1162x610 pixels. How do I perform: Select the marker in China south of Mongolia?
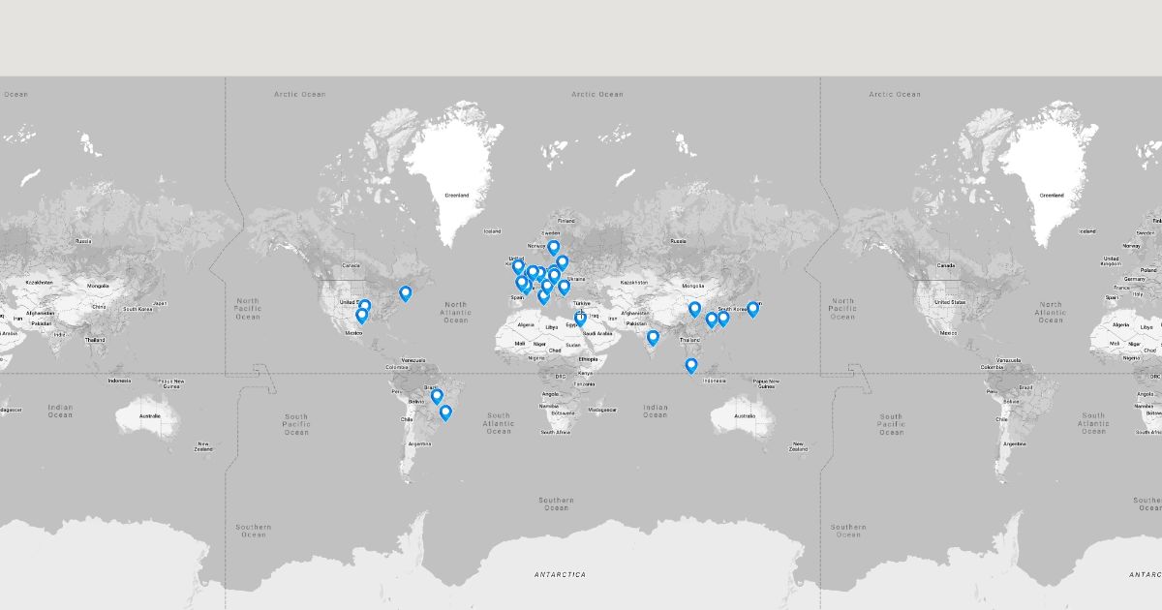click(x=694, y=309)
